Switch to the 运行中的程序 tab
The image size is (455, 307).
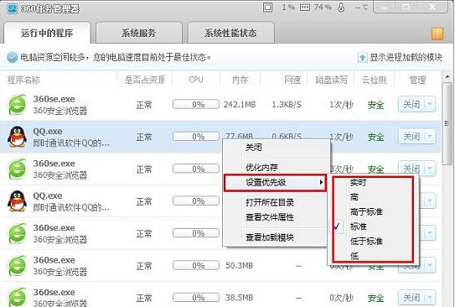47,33
